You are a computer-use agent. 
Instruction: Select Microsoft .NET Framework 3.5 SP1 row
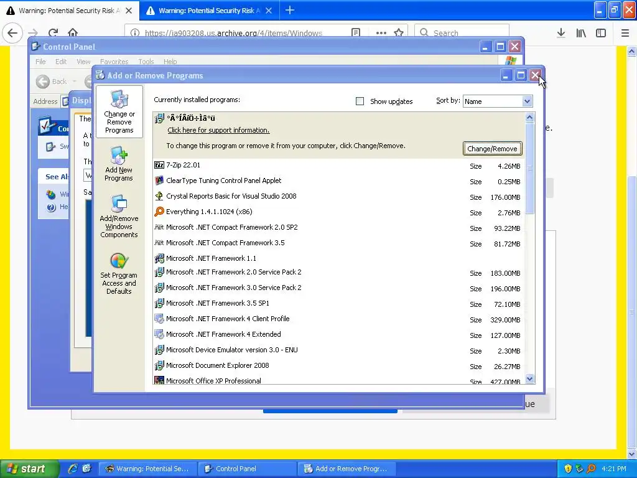click(338, 303)
